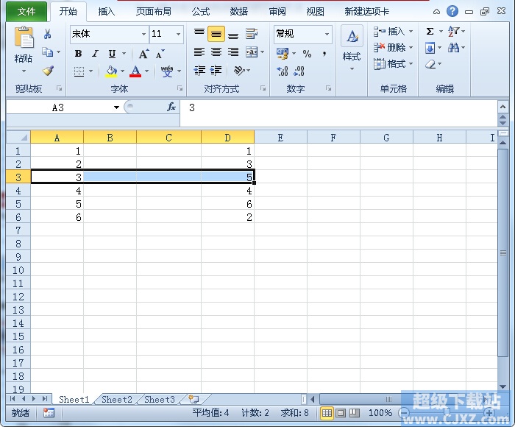515x427 pixels.
Task: Apply yellow fill color bucket
Action: [111, 71]
